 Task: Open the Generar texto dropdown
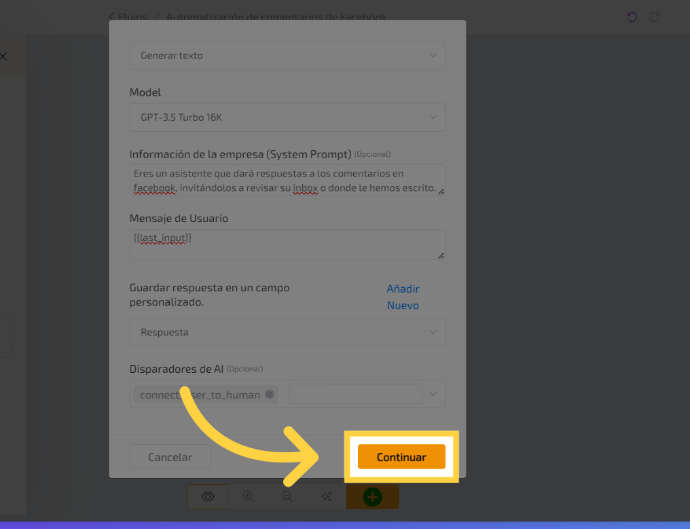coord(287,56)
